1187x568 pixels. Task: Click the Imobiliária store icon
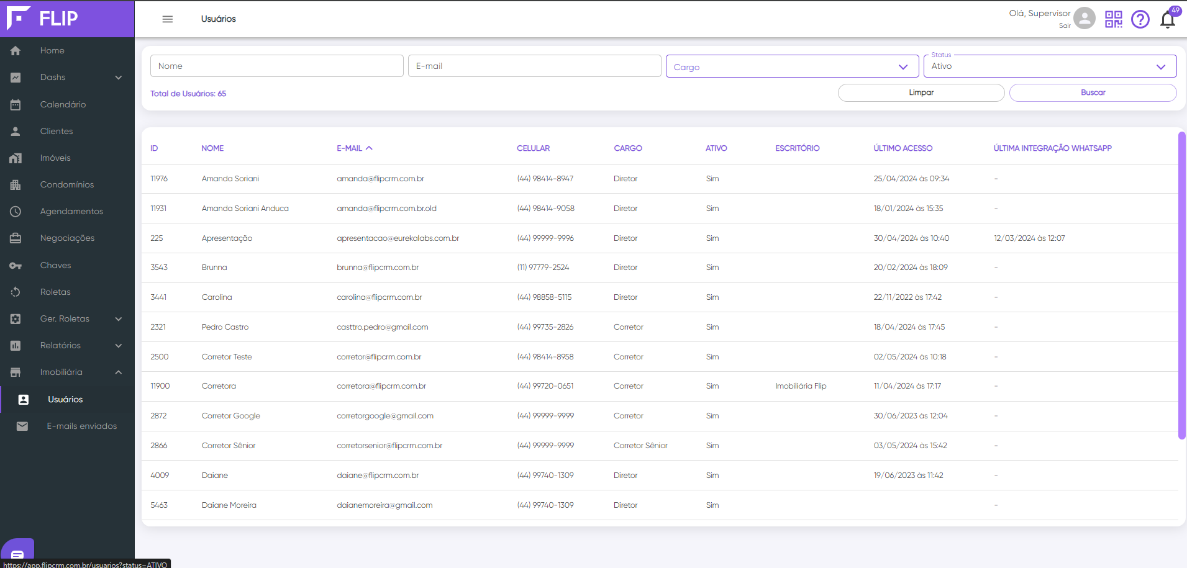click(x=16, y=372)
